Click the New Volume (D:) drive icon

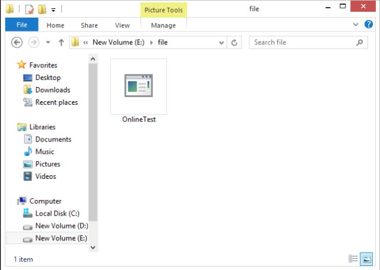28,227
